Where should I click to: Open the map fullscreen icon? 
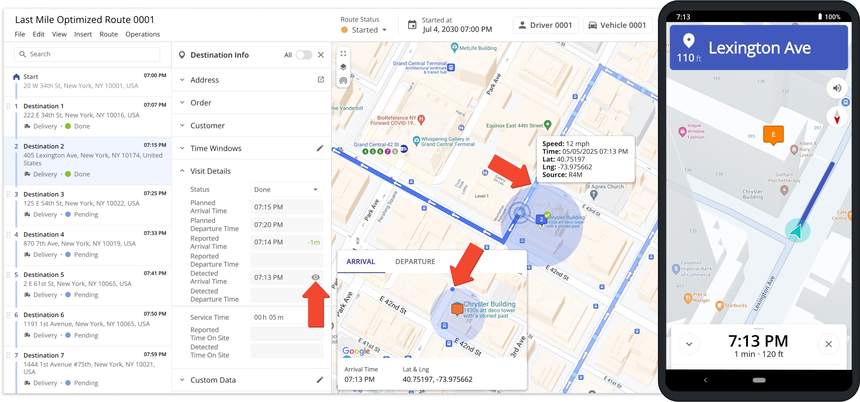[x=343, y=54]
